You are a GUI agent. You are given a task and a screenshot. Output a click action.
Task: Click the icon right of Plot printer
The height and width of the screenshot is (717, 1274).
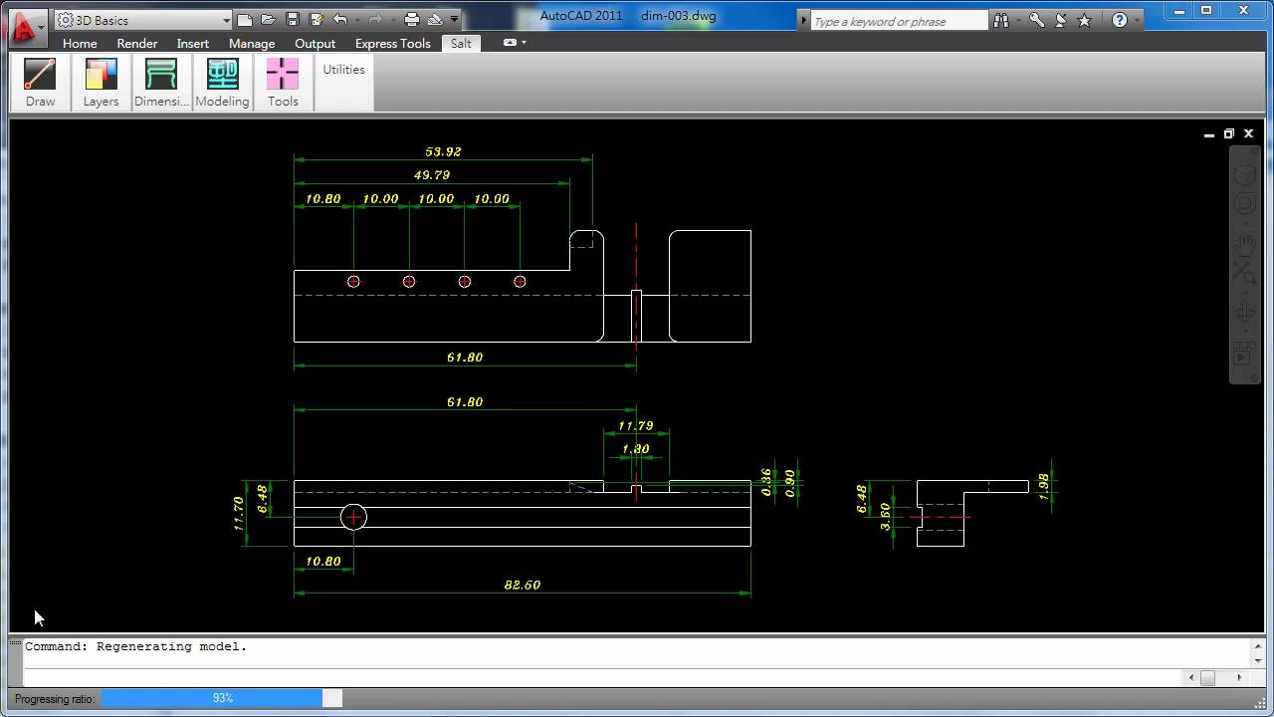coord(435,19)
